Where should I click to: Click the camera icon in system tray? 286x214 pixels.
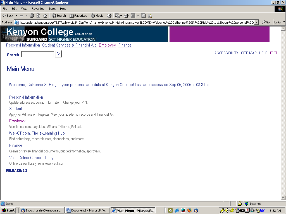242,210
